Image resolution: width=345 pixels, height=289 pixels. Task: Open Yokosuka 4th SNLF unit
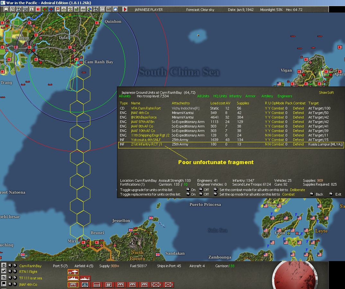[x=146, y=140]
